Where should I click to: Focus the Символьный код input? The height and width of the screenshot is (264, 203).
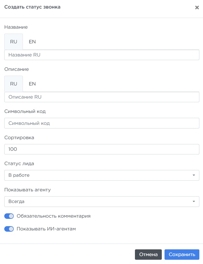pos(102,123)
